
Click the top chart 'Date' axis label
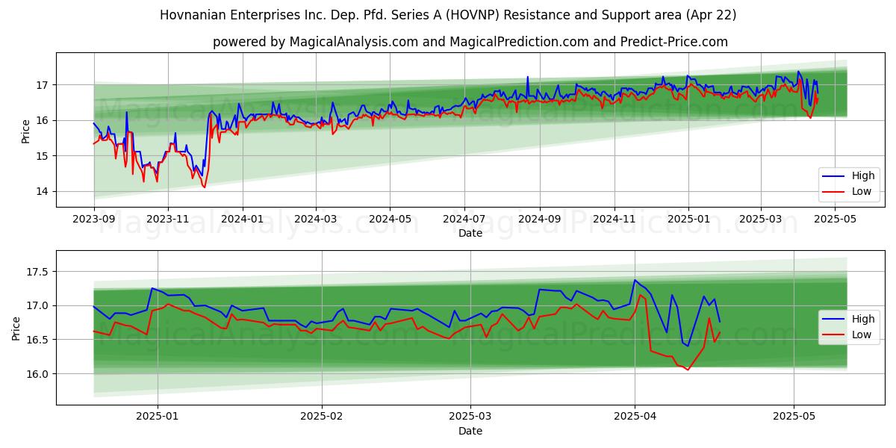click(470, 233)
